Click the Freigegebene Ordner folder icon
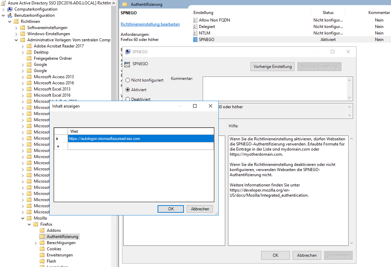The height and width of the screenshot is (267, 391). click(x=29, y=58)
